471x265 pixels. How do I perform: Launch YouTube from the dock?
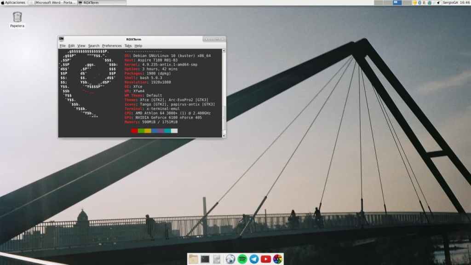coord(266,259)
